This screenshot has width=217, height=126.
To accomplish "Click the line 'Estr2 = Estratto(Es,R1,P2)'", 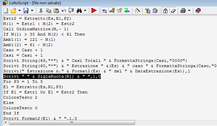I will tap(37, 18).
